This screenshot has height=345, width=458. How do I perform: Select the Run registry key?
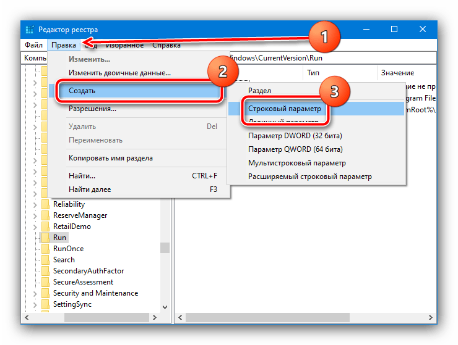pyautogui.click(x=59, y=238)
